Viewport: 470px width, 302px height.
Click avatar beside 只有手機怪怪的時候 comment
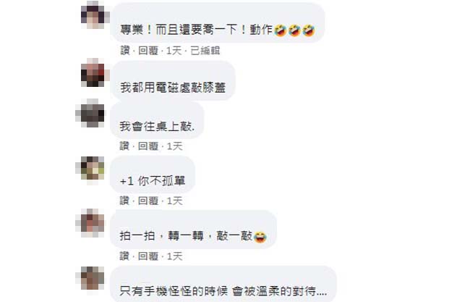click(x=90, y=278)
